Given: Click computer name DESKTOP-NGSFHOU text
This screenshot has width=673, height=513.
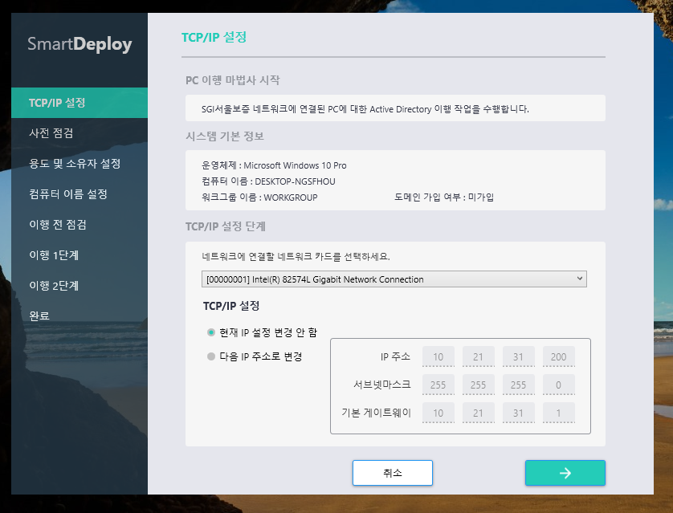Looking at the screenshot, I should click(295, 181).
